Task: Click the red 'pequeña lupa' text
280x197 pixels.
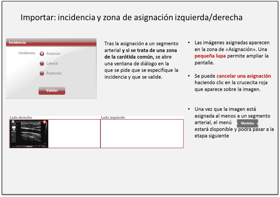Action: click(210, 56)
